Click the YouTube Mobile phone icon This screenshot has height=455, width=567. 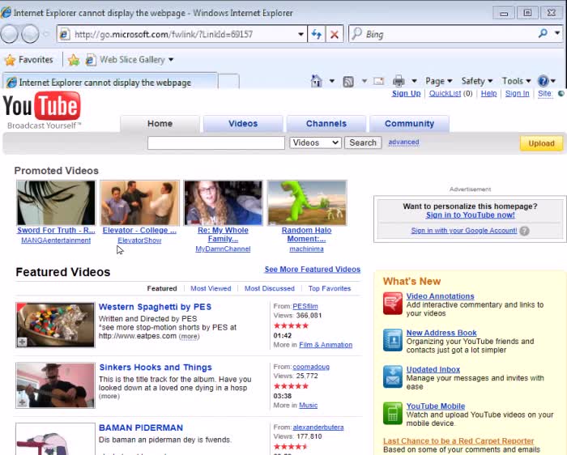point(393,413)
